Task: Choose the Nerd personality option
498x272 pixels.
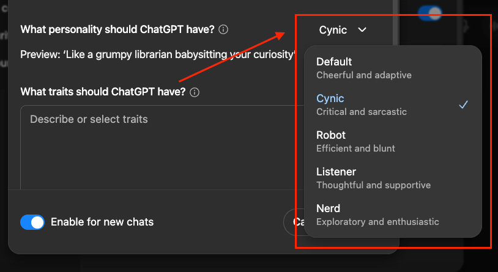Action: coord(393,215)
